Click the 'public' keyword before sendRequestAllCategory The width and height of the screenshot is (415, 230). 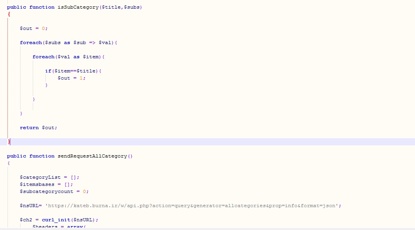pos(16,156)
